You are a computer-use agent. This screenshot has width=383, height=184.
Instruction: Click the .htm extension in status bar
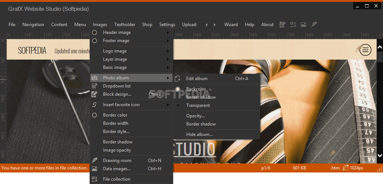(x=335, y=168)
